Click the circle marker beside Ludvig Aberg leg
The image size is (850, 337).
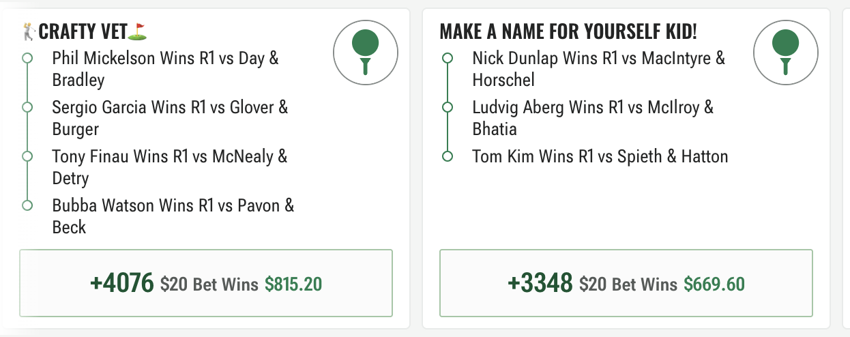tap(448, 107)
